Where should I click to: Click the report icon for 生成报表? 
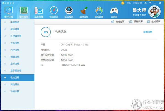point(148,22)
